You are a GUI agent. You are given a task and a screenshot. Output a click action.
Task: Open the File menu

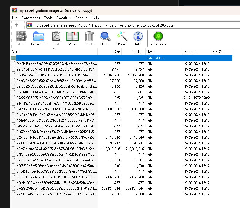click(x=15, y=18)
